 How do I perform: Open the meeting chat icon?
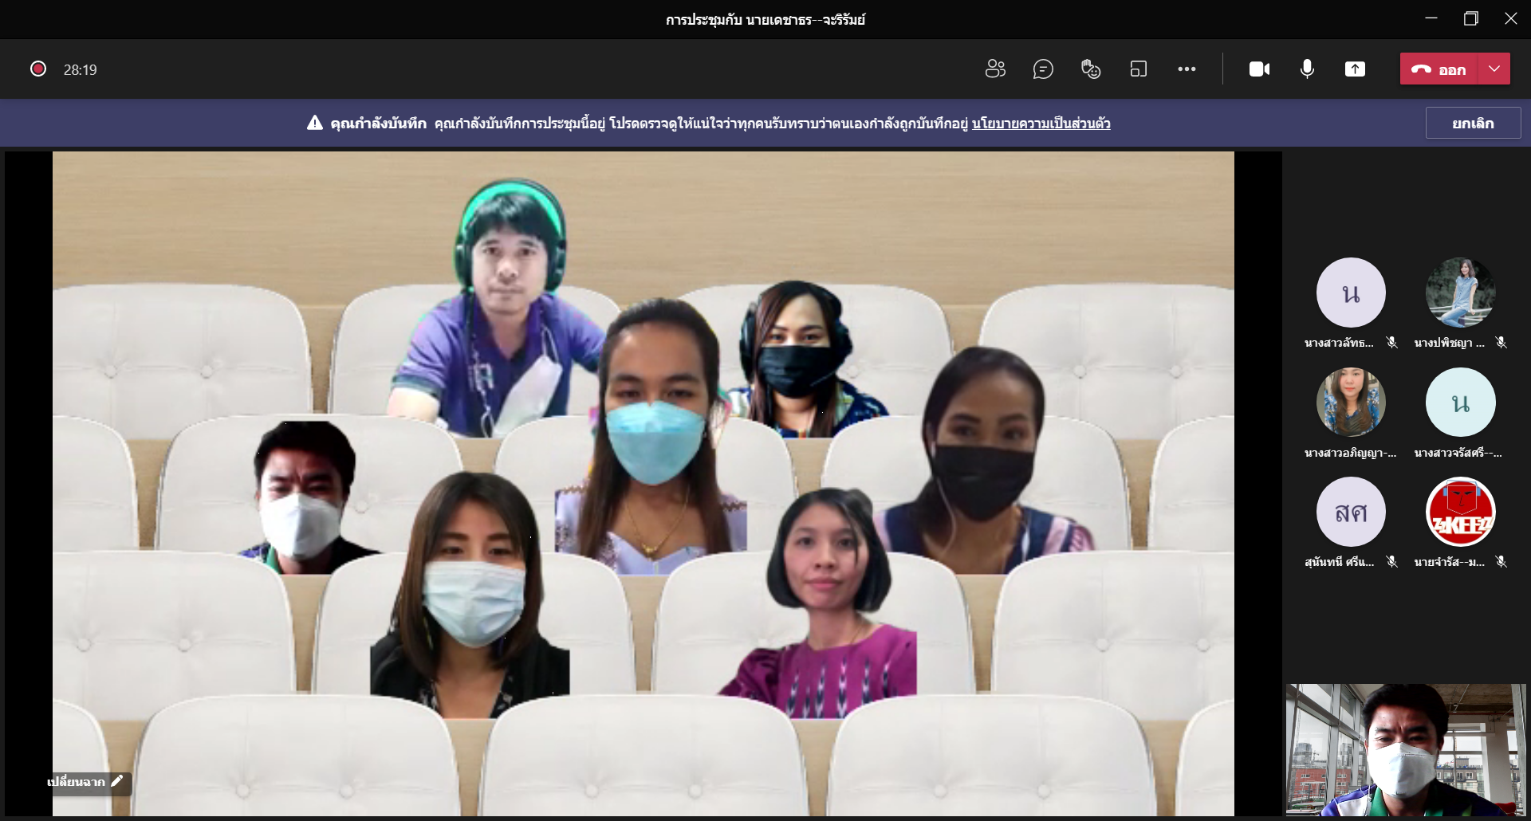(1043, 69)
